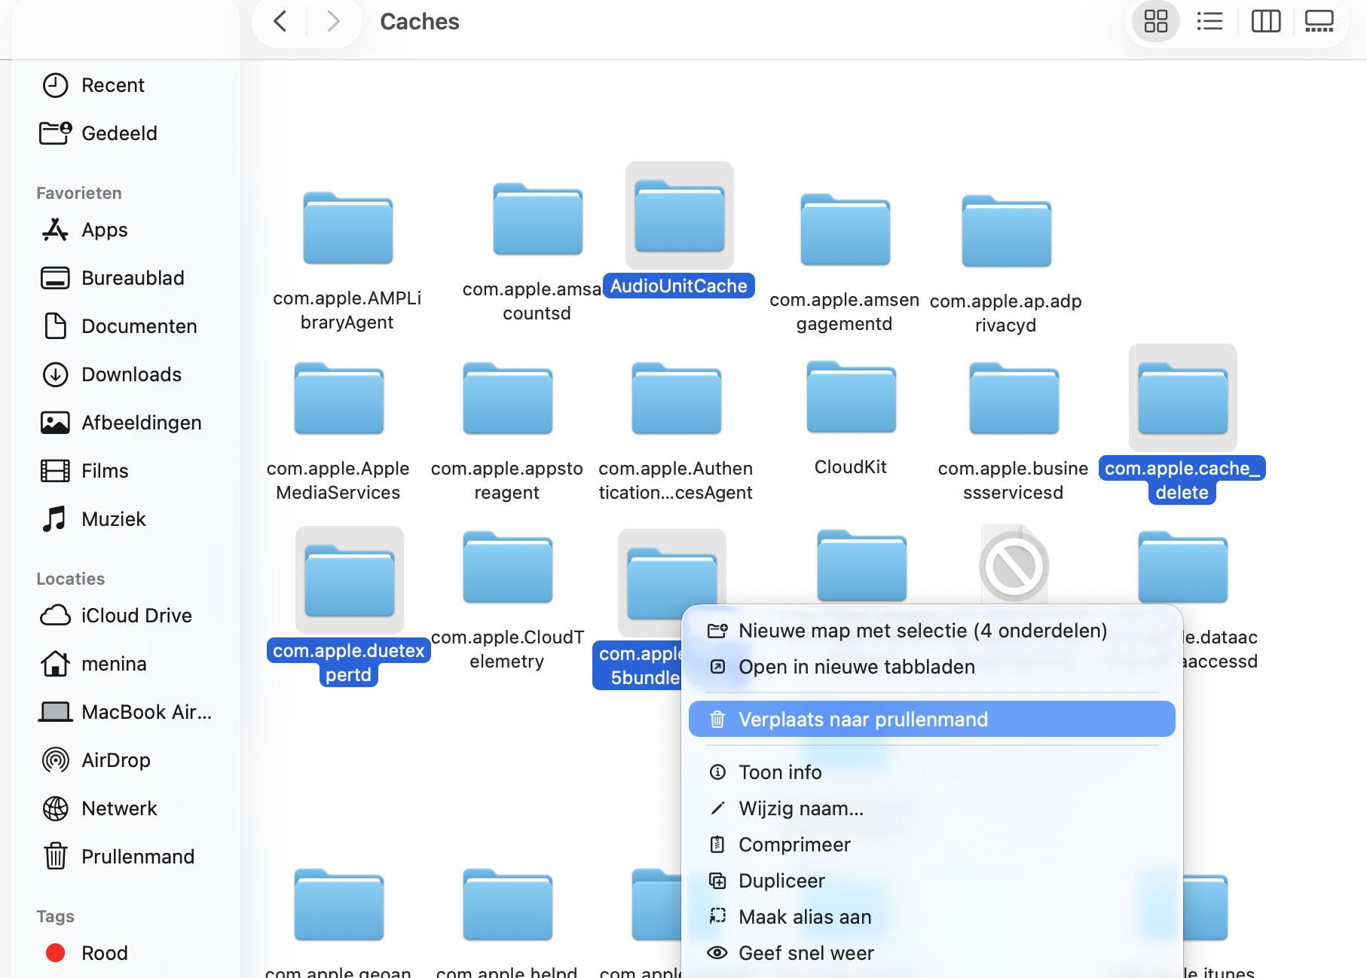The height and width of the screenshot is (978, 1367).
Task: Switch to list view
Action: click(x=1209, y=21)
